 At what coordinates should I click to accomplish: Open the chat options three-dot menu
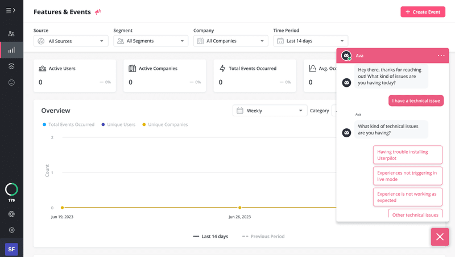click(441, 56)
